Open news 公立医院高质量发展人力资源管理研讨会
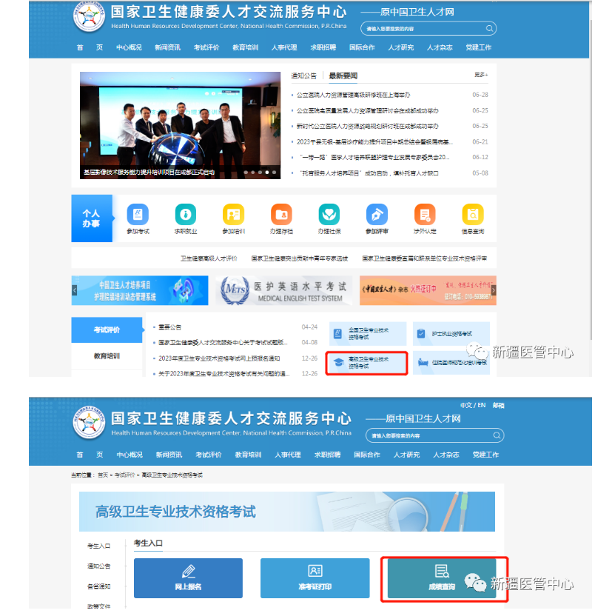The width and height of the screenshot is (615, 616). tap(367, 110)
